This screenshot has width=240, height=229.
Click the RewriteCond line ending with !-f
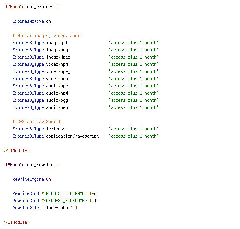click(x=55, y=201)
